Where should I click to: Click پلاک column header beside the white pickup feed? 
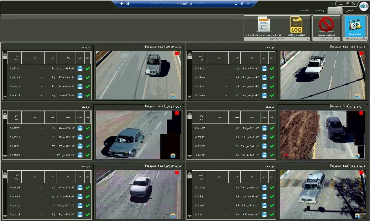tap(250, 58)
